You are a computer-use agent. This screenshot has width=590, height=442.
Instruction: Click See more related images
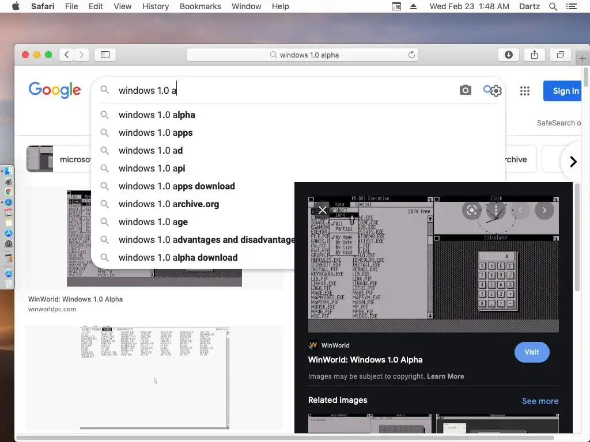click(540, 401)
